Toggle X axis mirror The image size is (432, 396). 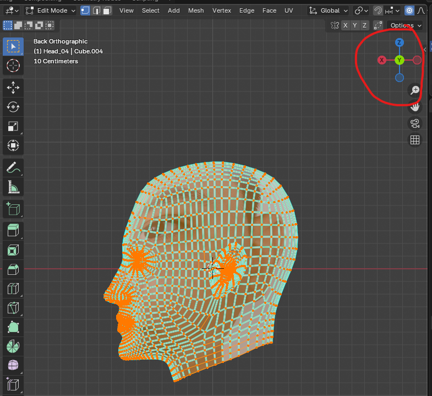pos(345,25)
